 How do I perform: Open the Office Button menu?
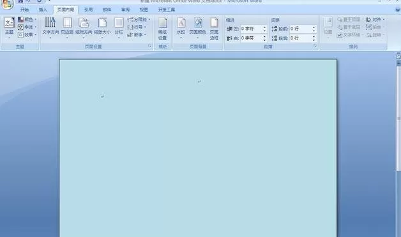[x=6, y=4]
